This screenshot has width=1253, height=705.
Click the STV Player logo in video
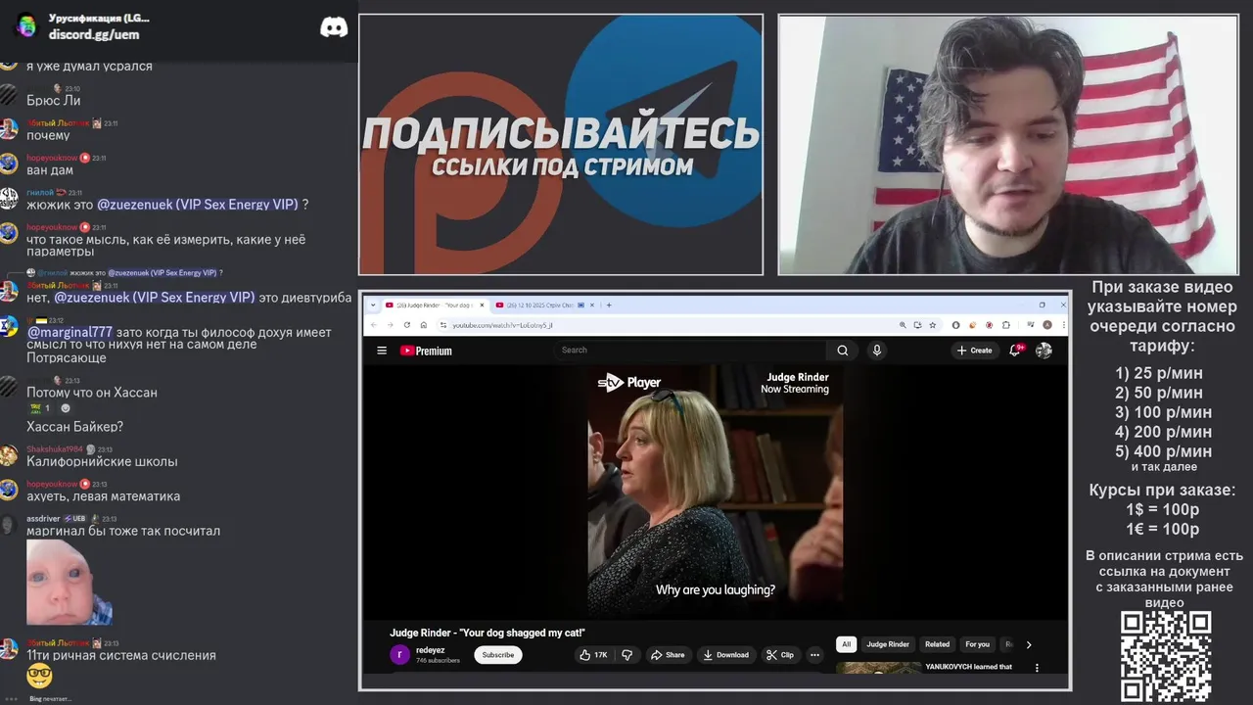click(x=628, y=383)
